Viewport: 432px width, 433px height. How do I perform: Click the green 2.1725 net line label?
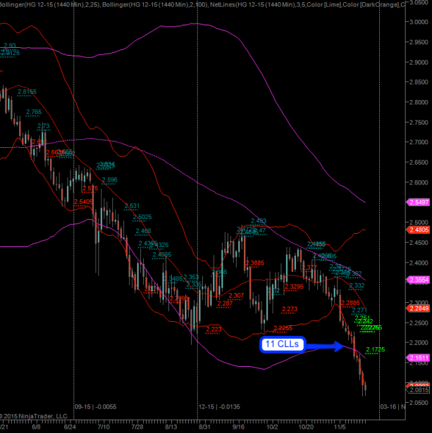pos(376,350)
